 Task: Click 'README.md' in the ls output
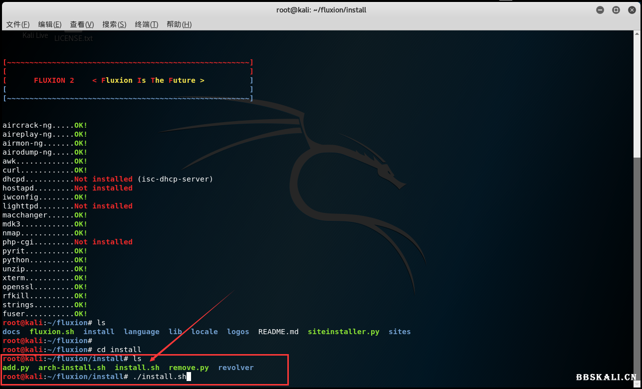point(278,332)
